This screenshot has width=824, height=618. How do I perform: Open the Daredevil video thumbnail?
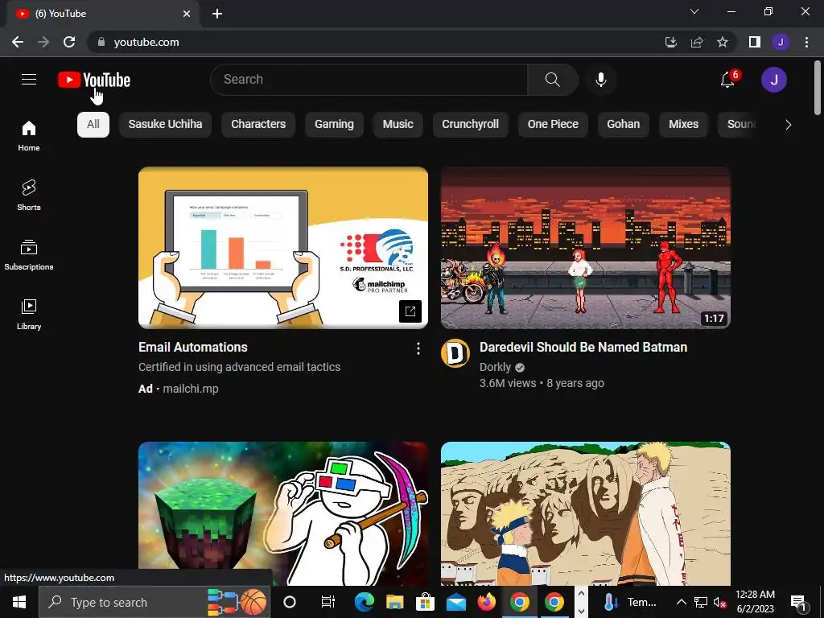pyautogui.click(x=586, y=248)
